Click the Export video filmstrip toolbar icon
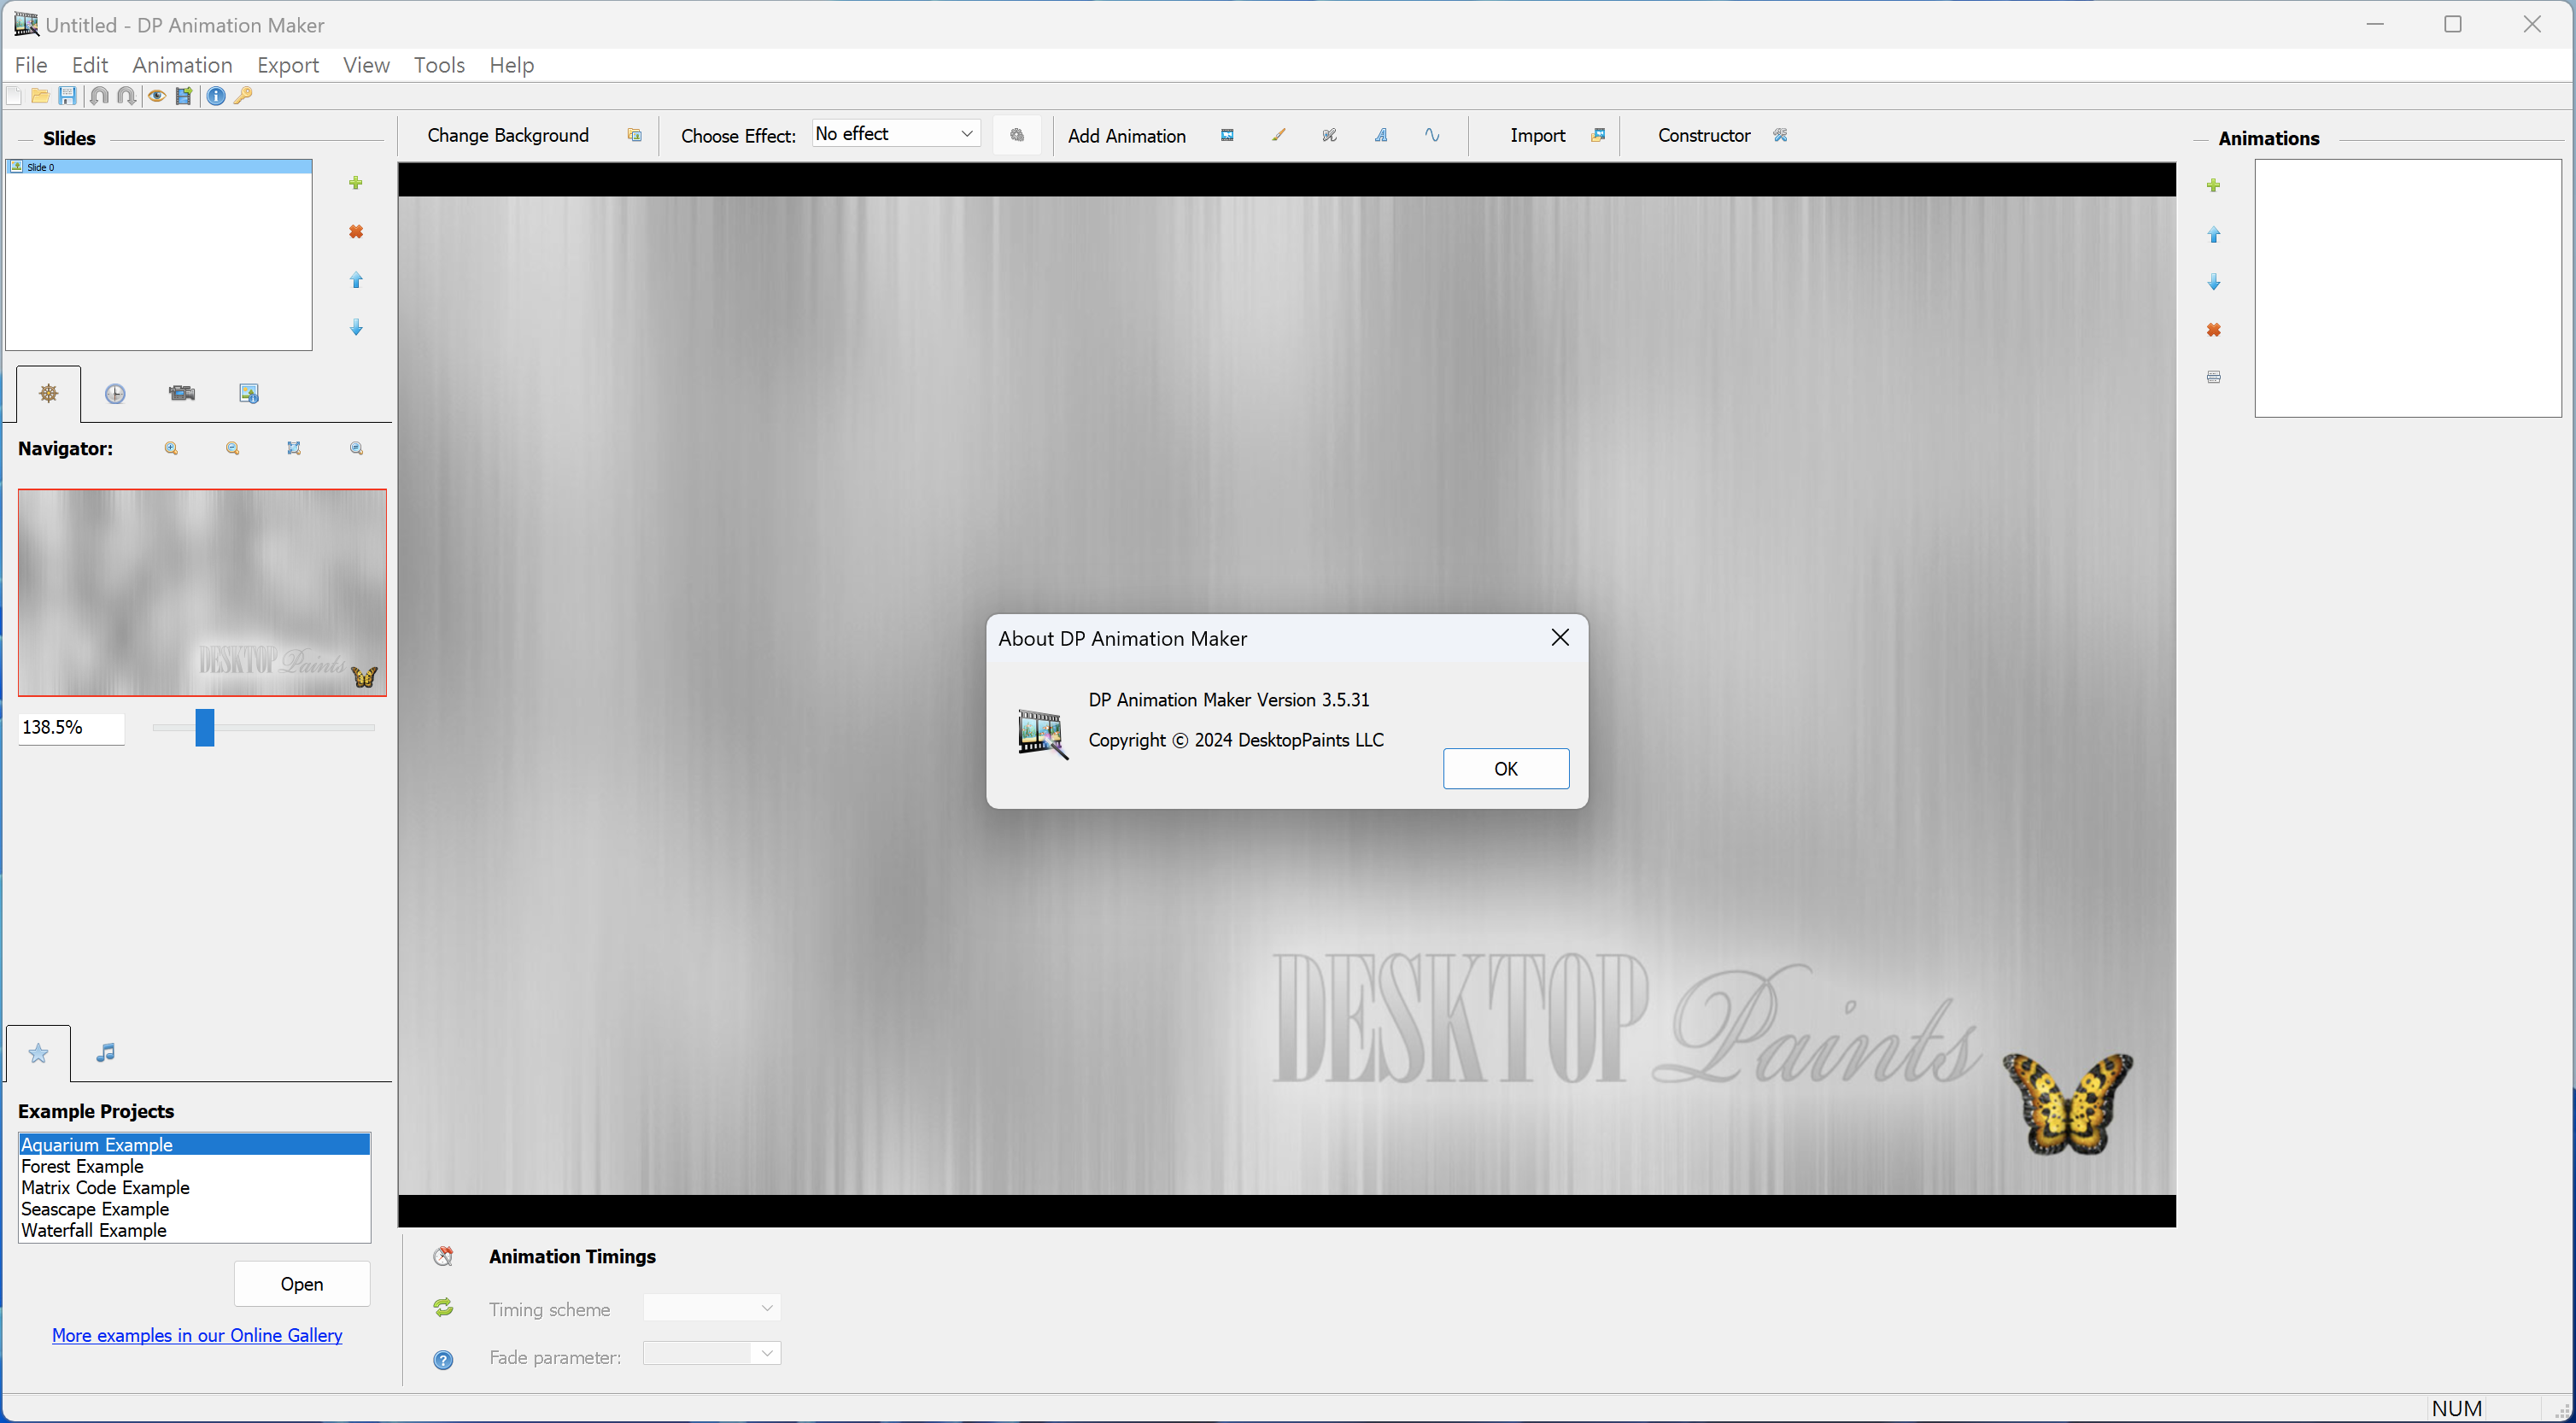This screenshot has height=1423, width=2576. click(x=184, y=96)
